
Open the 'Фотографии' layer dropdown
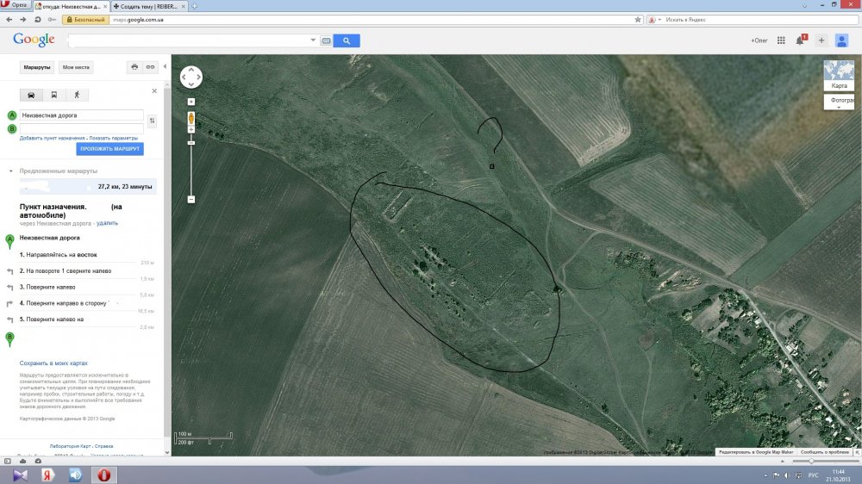point(839,102)
